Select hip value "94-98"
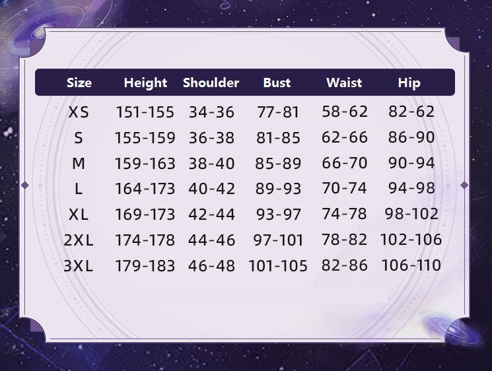The image size is (492, 371). [411, 188]
